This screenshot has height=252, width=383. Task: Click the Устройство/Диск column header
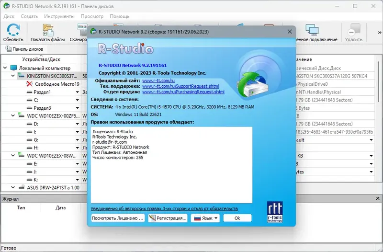[41, 59]
